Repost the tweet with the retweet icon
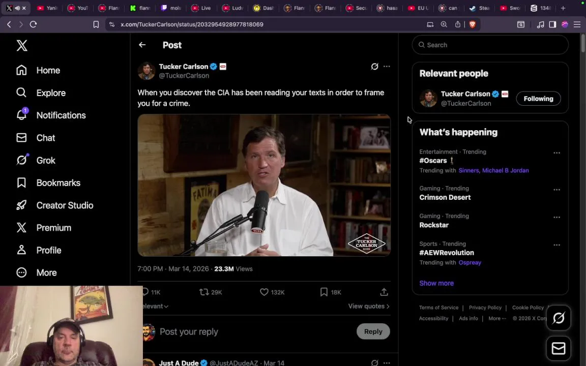This screenshot has width=586, height=366. (204, 292)
